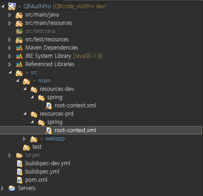
Task: Click the Referenced Libraries icon
Action: pos(19,65)
